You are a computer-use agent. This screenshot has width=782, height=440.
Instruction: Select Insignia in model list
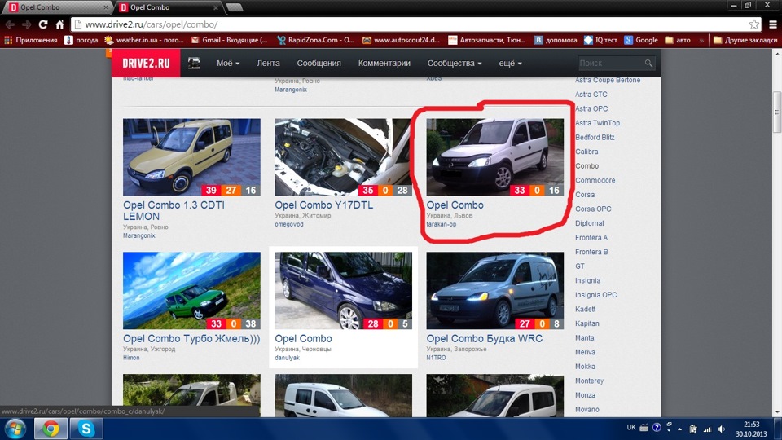tap(587, 281)
